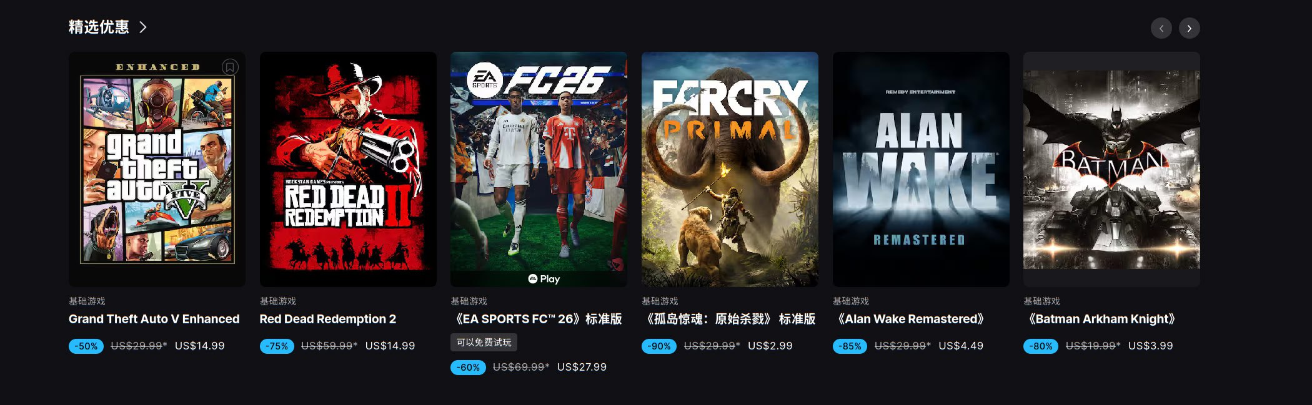Open Batman Arkham Knight cover art

click(1111, 169)
